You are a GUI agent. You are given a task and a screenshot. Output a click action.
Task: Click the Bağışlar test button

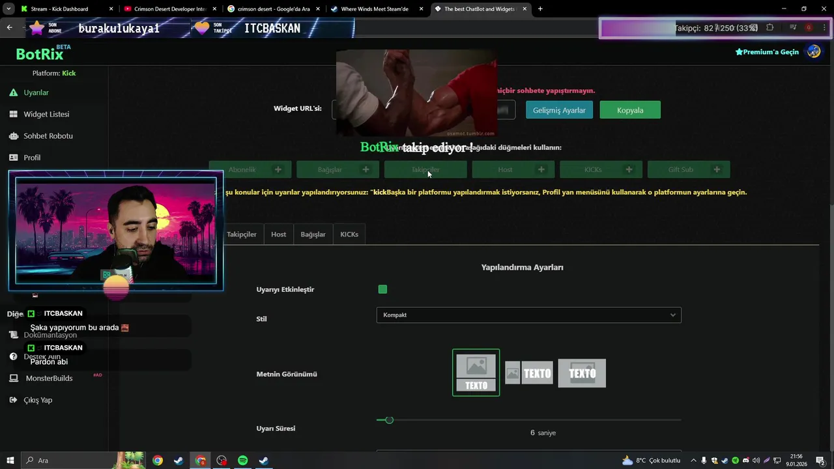click(338, 169)
